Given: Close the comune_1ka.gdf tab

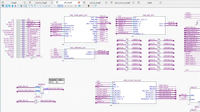Looking at the screenshot, I should tap(52, 3).
